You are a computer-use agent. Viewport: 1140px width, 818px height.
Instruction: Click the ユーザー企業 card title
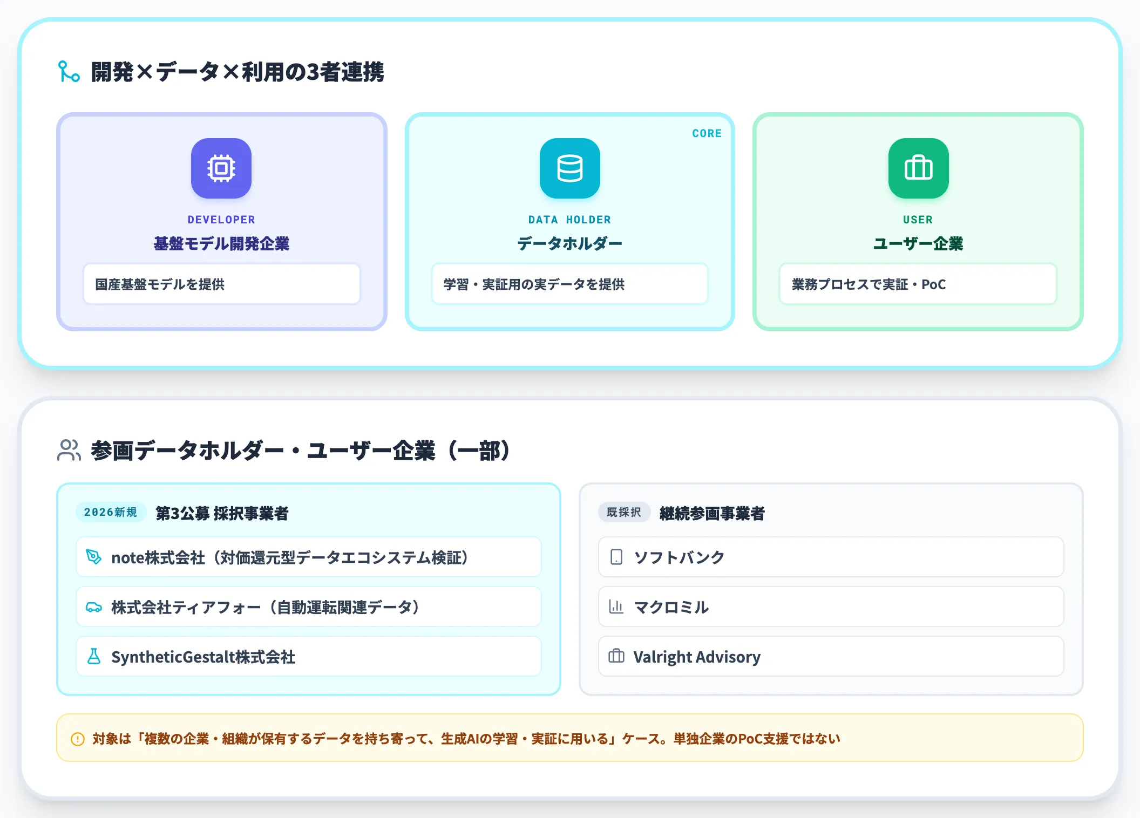pos(918,243)
